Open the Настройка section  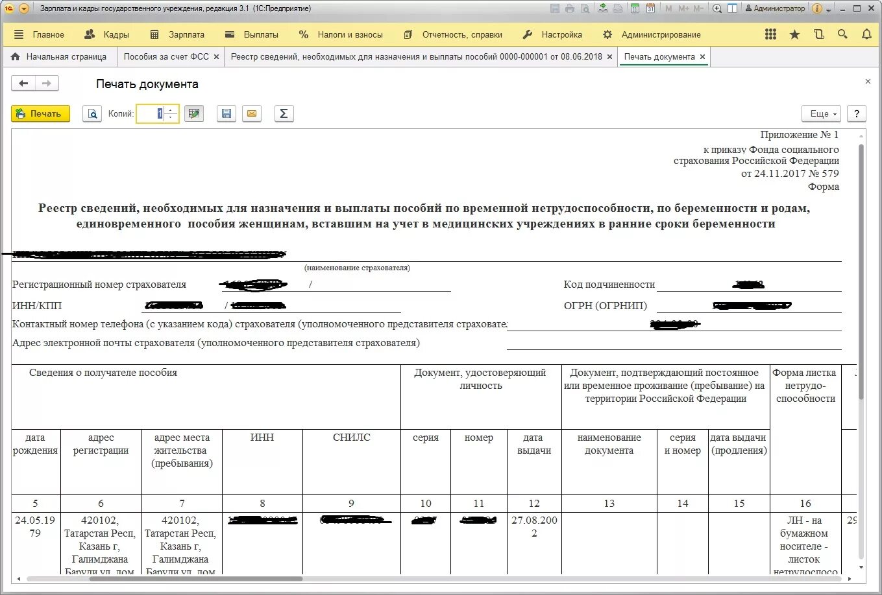coord(552,34)
